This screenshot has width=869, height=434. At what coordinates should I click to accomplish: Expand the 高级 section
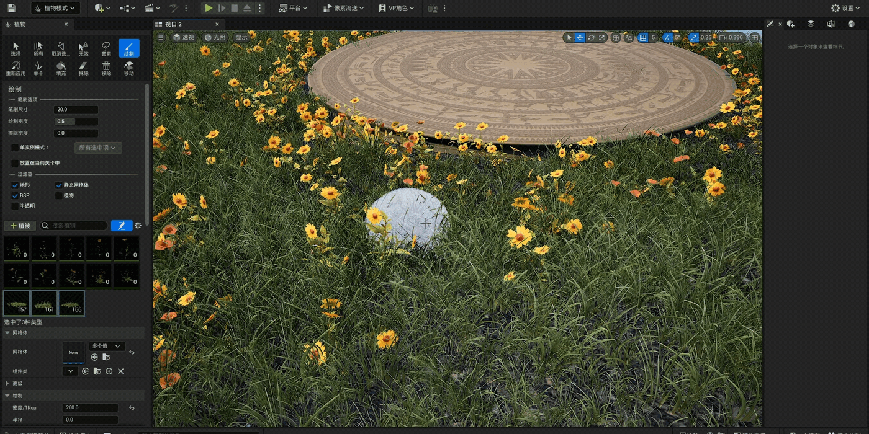tap(7, 383)
